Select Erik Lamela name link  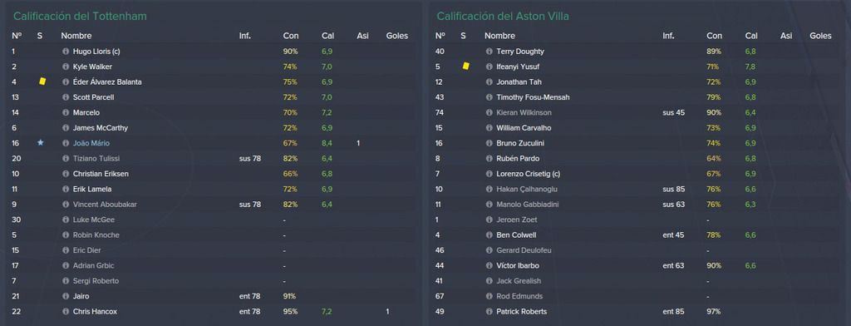pyautogui.click(x=93, y=189)
